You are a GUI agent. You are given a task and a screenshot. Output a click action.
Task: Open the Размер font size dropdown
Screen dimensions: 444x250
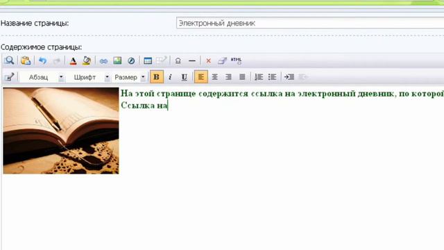[129, 77]
